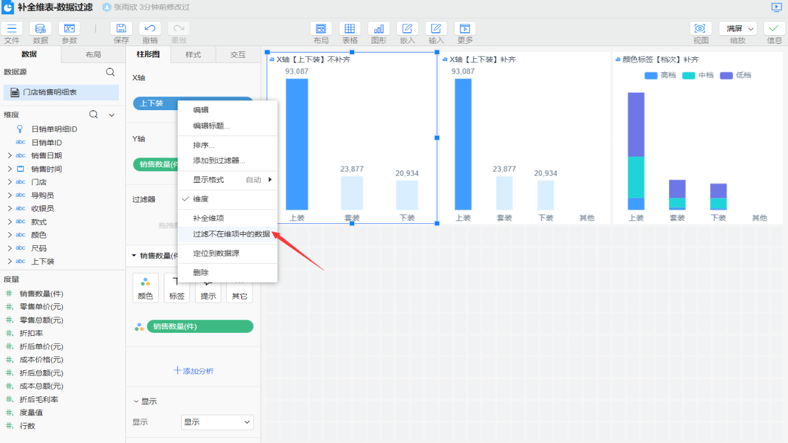788x443 pixels.
Task: Open the Table (表格) component icon
Action: (x=350, y=29)
